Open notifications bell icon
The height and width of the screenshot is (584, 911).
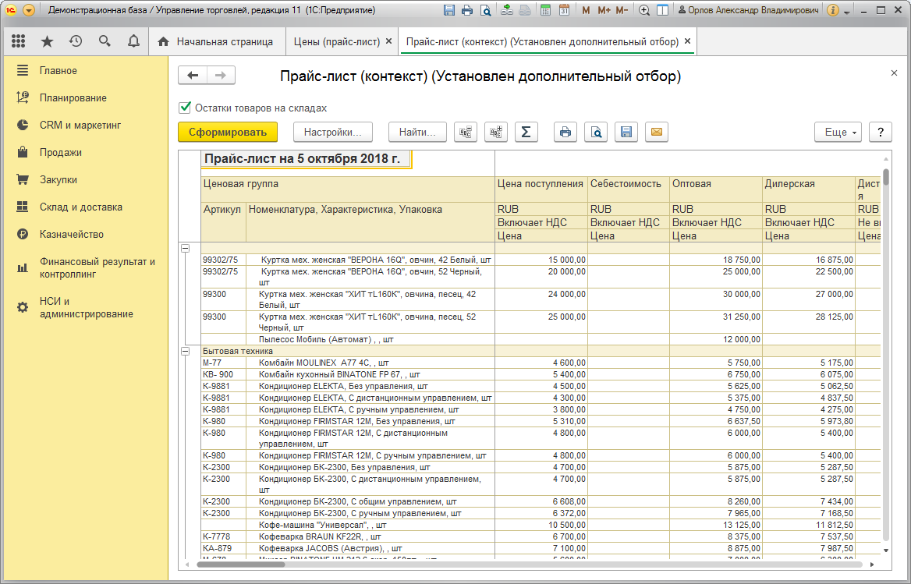[x=133, y=41]
